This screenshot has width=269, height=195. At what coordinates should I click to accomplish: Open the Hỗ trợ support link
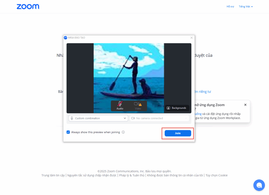(230, 7)
